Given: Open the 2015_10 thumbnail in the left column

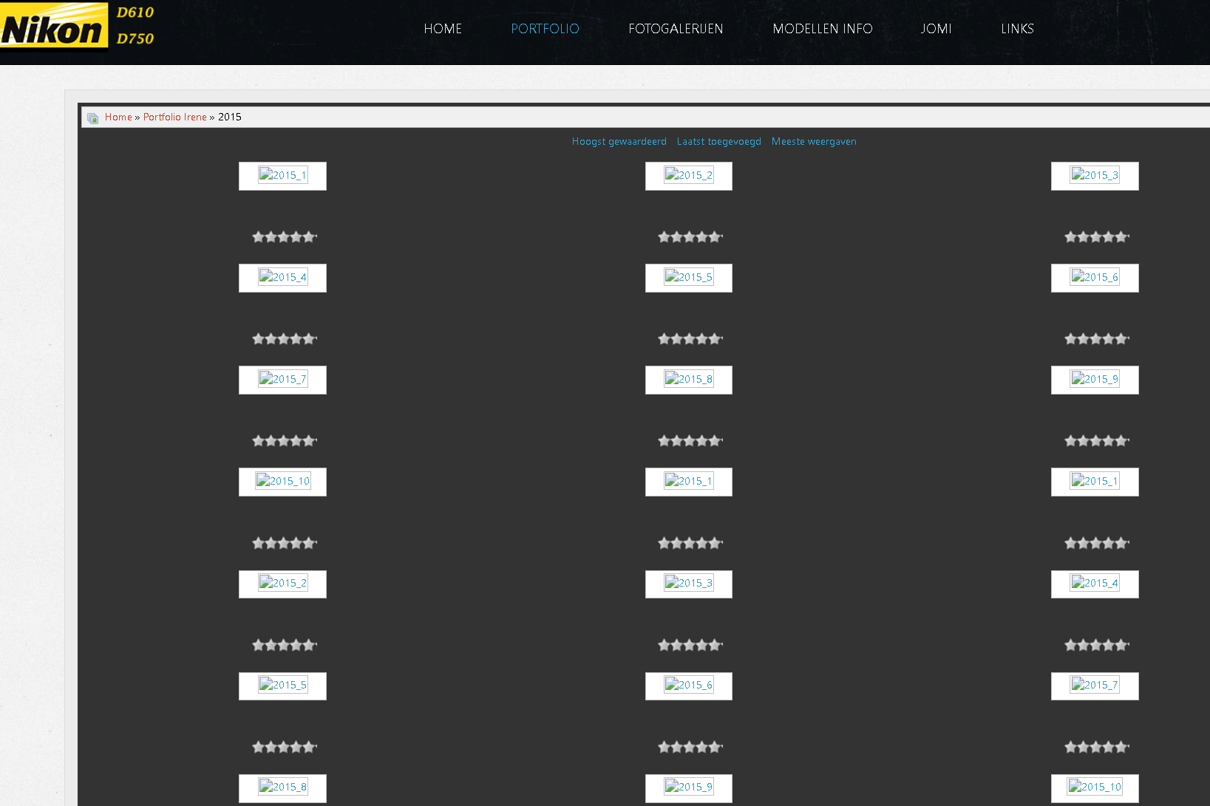Looking at the screenshot, I should pyautogui.click(x=282, y=481).
